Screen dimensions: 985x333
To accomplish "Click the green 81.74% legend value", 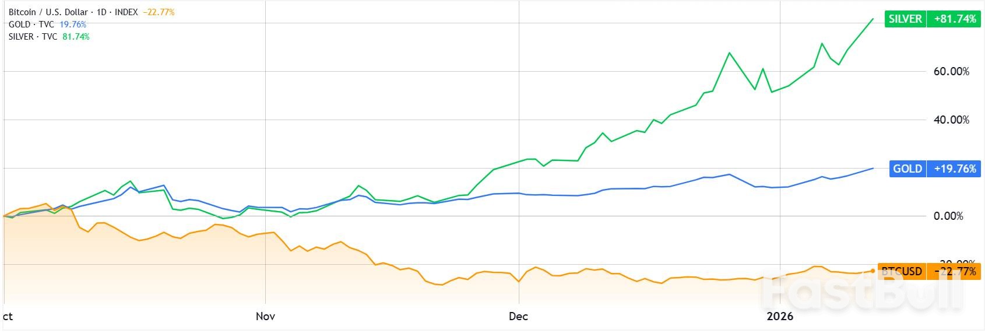I will tap(76, 37).
